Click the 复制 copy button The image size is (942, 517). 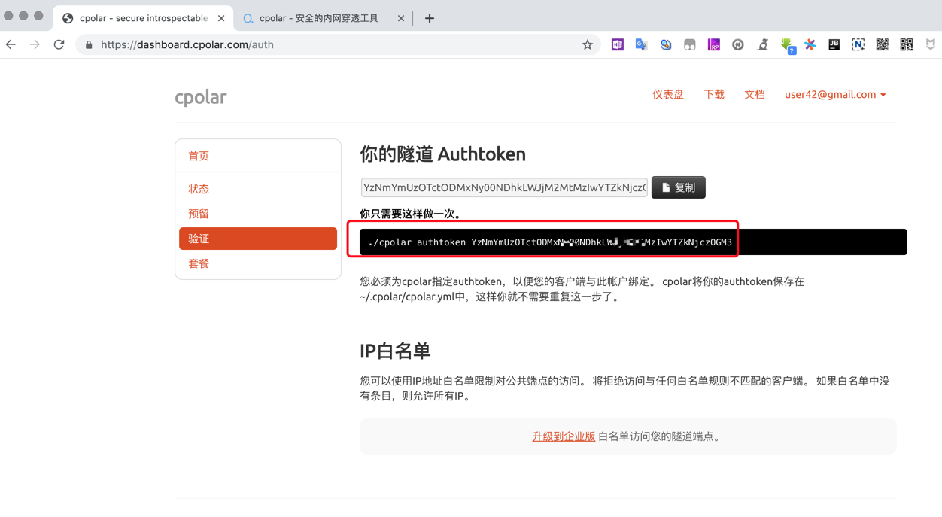click(679, 187)
